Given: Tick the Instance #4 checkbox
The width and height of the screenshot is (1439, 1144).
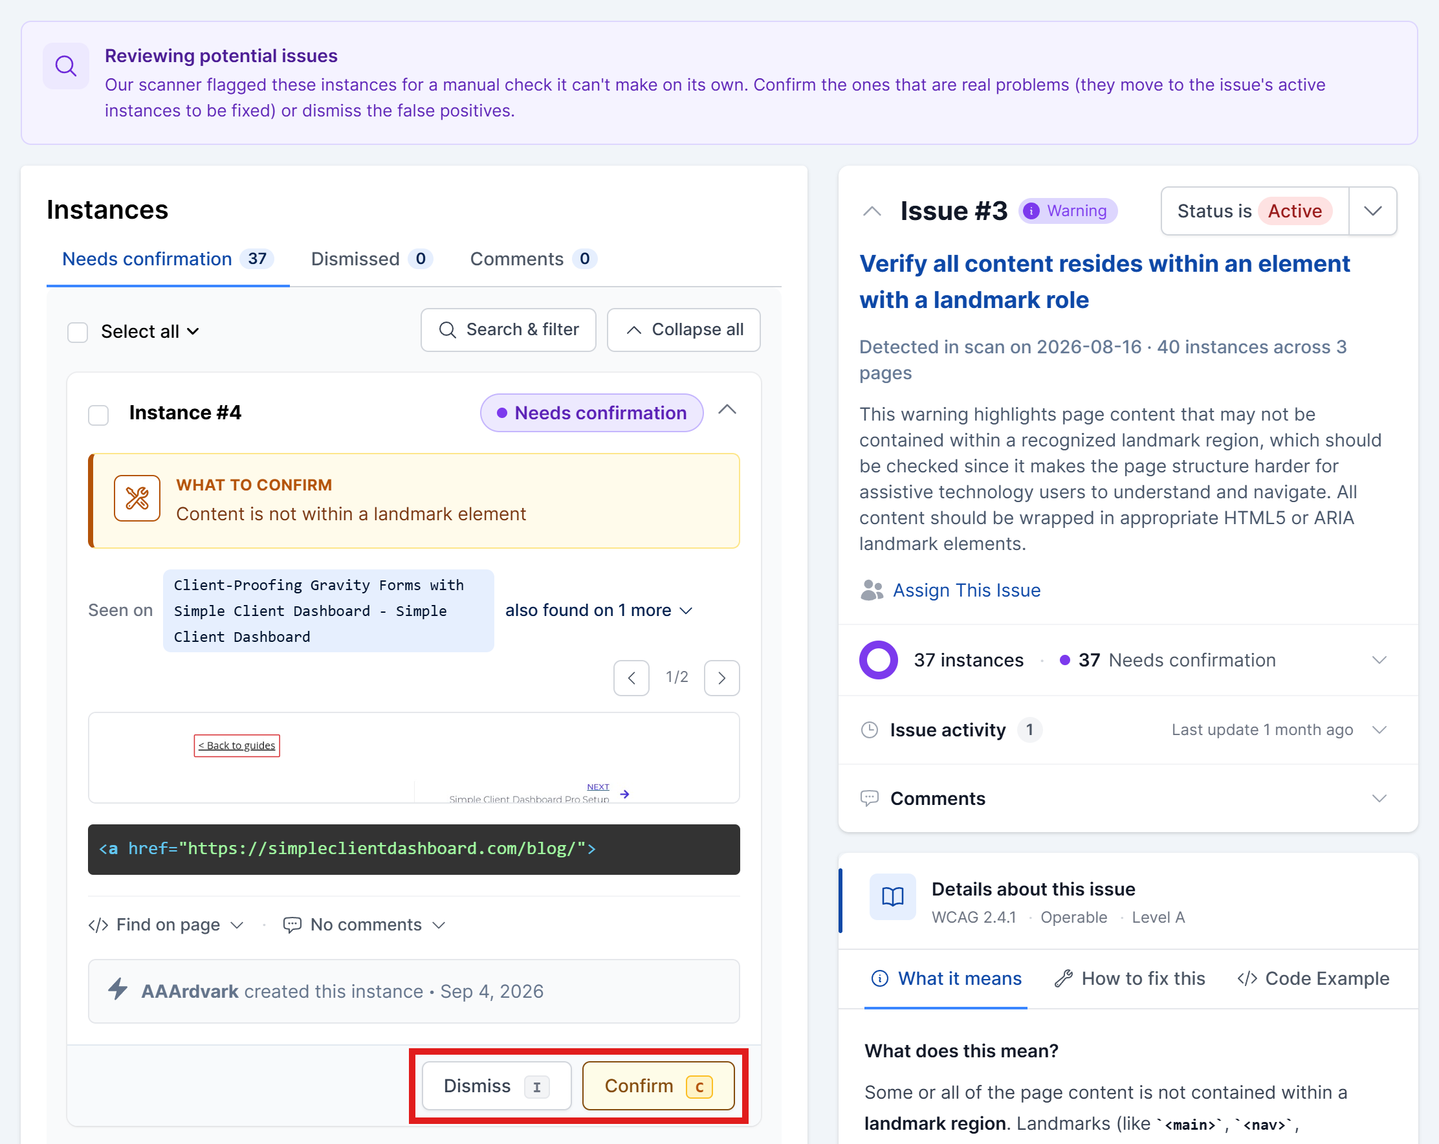Looking at the screenshot, I should click(98, 415).
